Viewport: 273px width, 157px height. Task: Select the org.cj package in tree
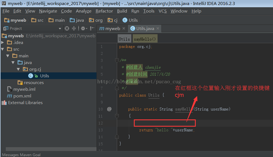tap(32, 69)
